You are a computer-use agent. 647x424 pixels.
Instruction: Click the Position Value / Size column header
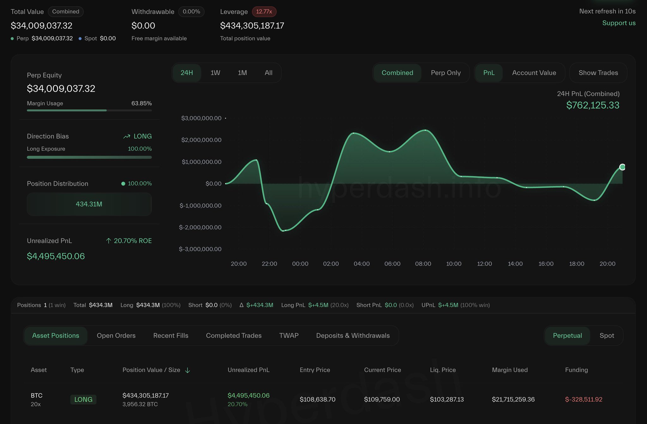(151, 370)
